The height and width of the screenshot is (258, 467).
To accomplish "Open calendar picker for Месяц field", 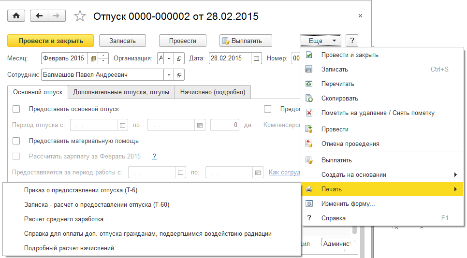I will pyautogui.click(x=93, y=58).
